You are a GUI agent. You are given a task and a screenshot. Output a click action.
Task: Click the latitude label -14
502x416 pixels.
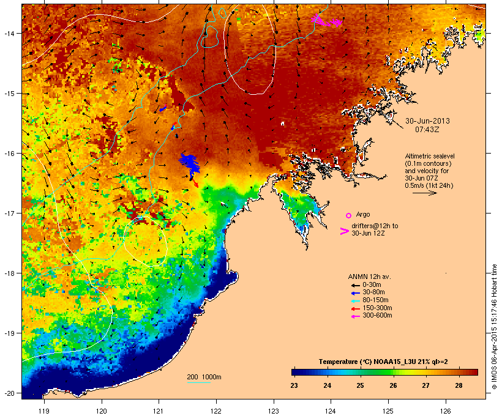pos(9,33)
